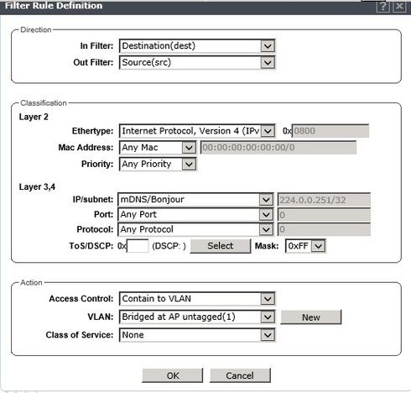Click the help question mark icon
This screenshot has height=393, width=411.
pos(382,7)
